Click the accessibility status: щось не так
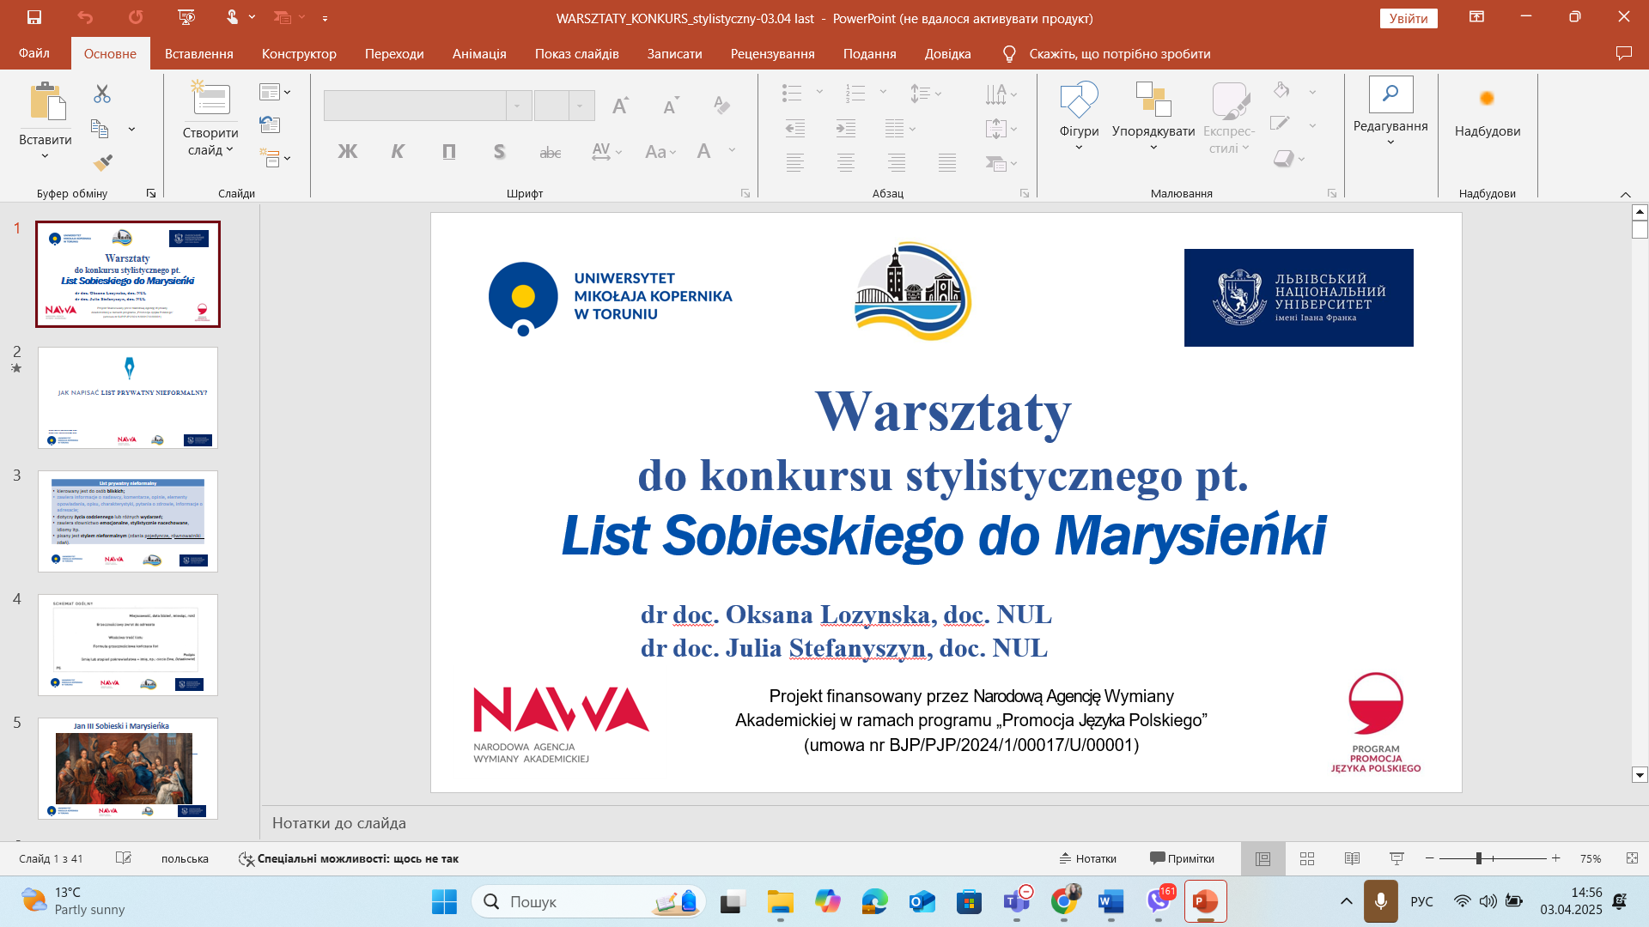 [349, 858]
